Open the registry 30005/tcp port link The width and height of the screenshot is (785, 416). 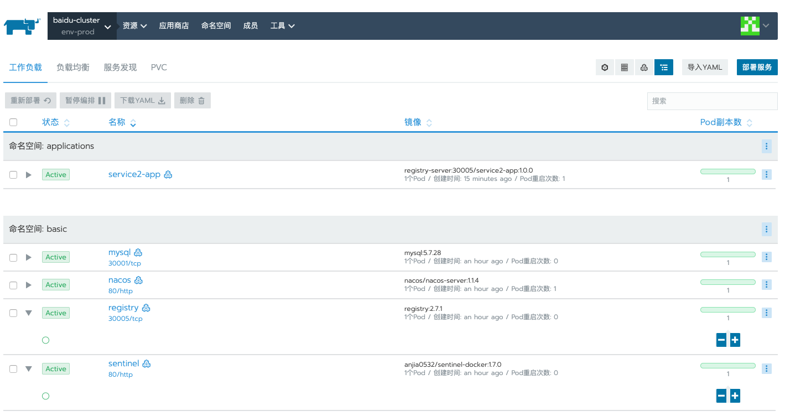pos(126,319)
